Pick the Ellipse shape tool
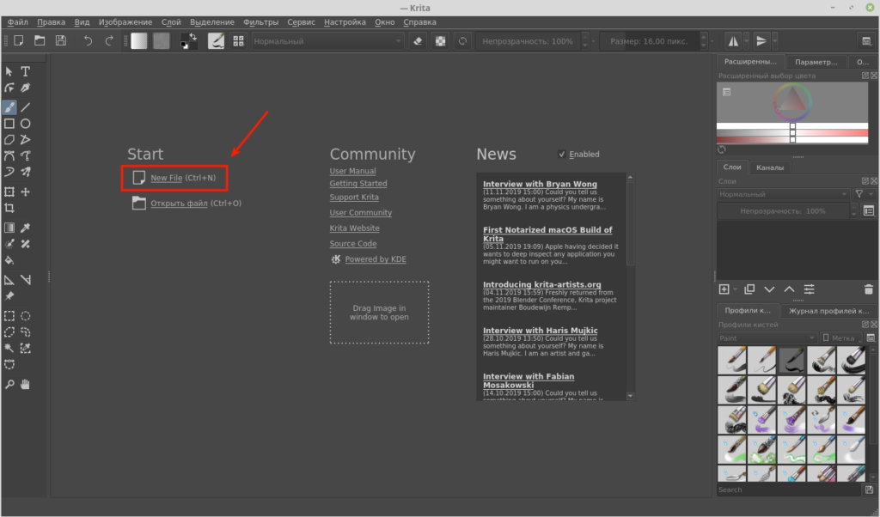This screenshot has height=517, width=880. [x=26, y=124]
